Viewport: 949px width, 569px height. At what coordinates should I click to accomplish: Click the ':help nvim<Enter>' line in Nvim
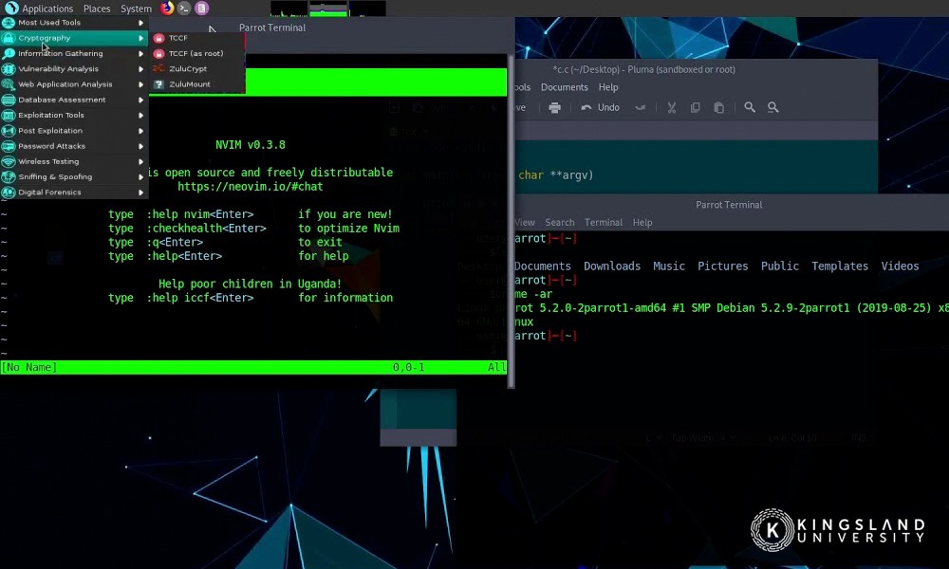(x=251, y=214)
